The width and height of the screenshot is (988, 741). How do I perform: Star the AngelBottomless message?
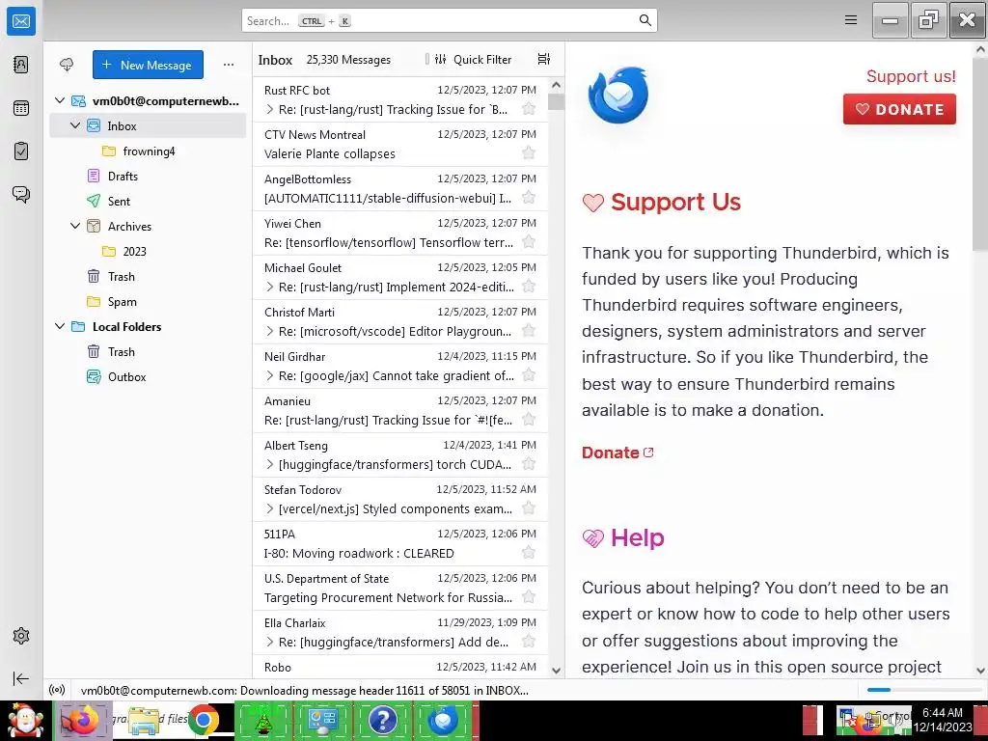click(x=529, y=198)
